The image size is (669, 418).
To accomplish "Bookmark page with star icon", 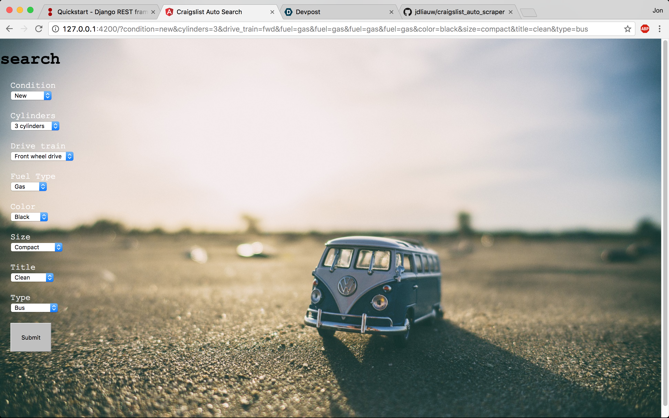I will click(627, 29).
